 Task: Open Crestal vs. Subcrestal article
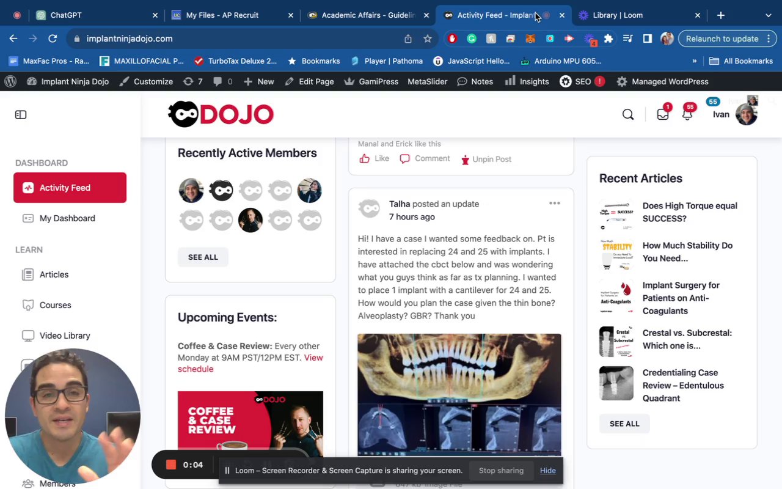[687, 339]
